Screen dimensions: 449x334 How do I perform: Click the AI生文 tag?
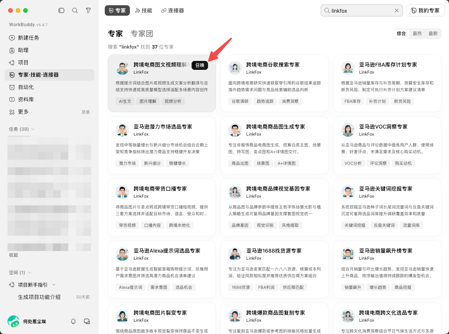125,101
